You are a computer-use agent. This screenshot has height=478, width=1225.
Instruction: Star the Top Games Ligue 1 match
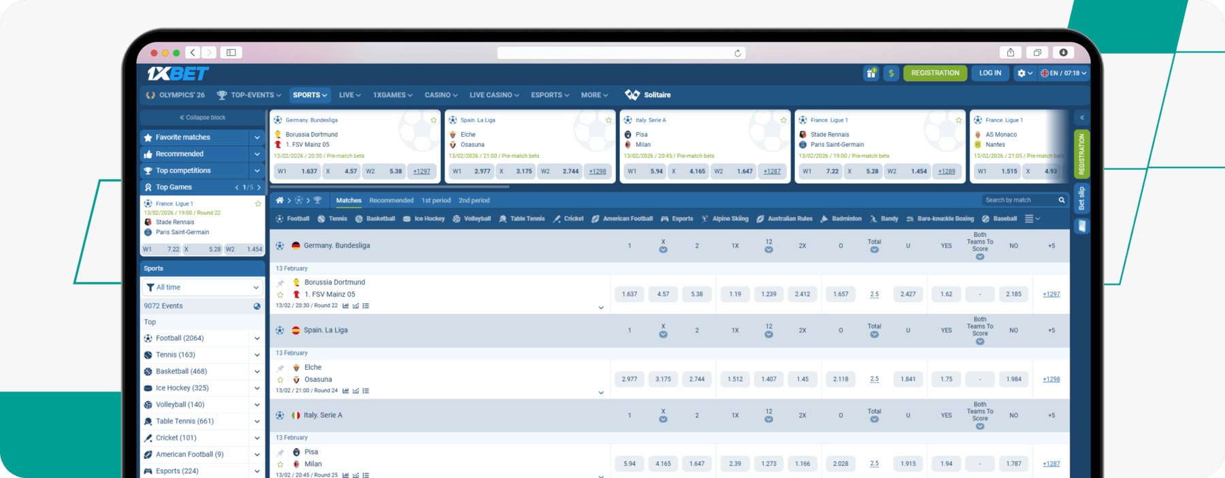click(258, 204)
